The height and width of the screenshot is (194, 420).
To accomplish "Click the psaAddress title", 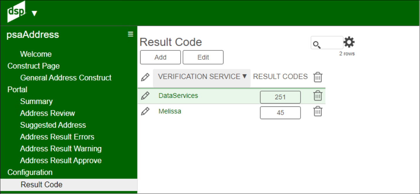I will (33, 35).
